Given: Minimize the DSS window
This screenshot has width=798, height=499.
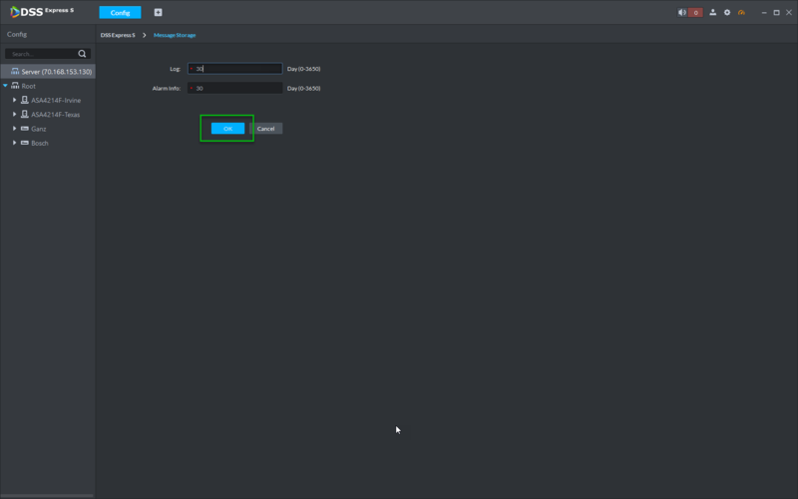Looking at the screenshot, I should point(764,12).
